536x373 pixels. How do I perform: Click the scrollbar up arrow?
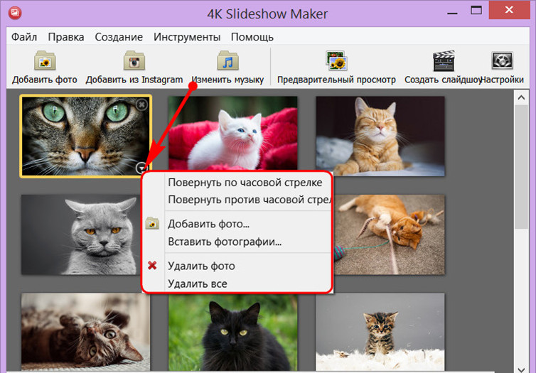521,98
